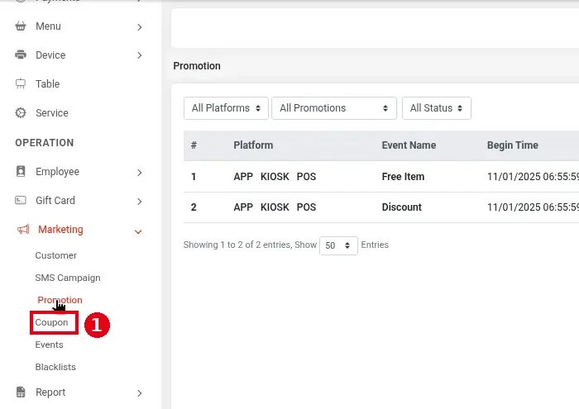Change the 50 entries per page dropdown
This screenshot has height=409, width=579.
pos(338,245)
